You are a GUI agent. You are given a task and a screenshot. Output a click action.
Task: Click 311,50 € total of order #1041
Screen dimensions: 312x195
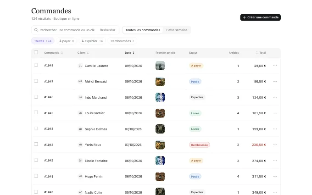pos(259,176)
